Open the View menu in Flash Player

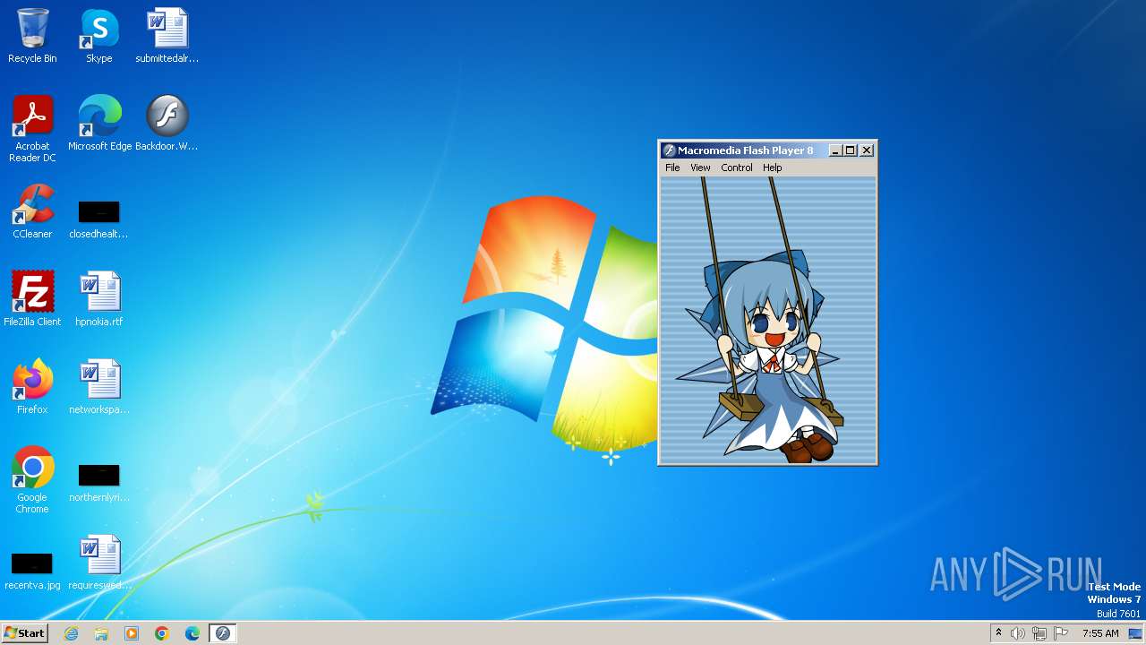[700, 168]
